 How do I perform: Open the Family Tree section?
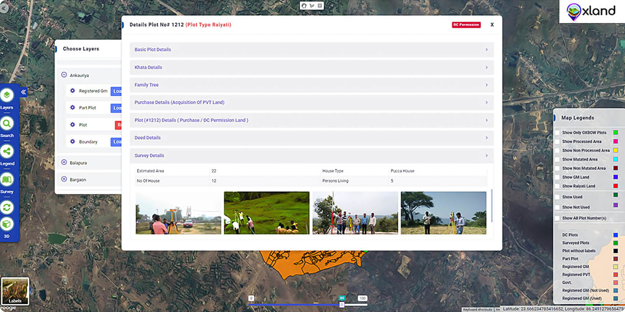[x=311, y=85]
